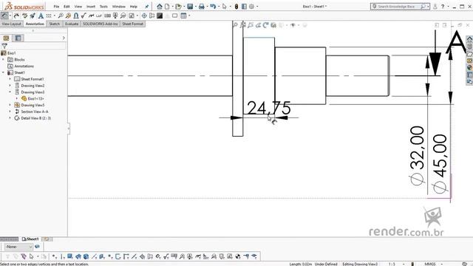The height and width of the screenshot is (266, 473).
Task: Expand the FeatureManager panel arrow
Action: 64,38
